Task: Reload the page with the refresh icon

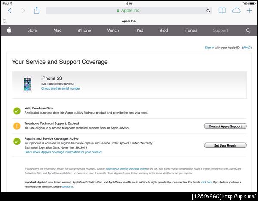Action: (208, 10)
